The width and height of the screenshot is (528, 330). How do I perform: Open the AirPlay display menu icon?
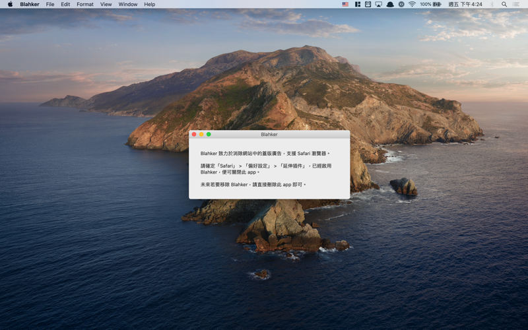click(379, 4)
